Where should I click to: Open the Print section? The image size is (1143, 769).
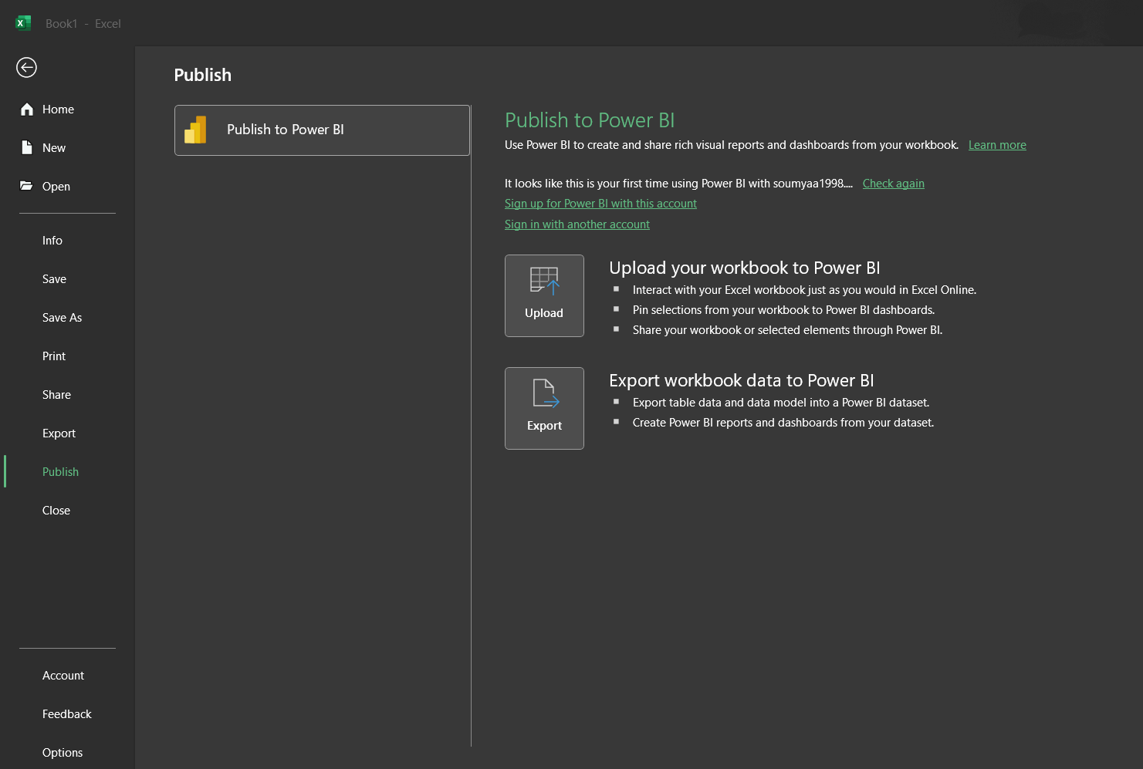pos(67,356)
